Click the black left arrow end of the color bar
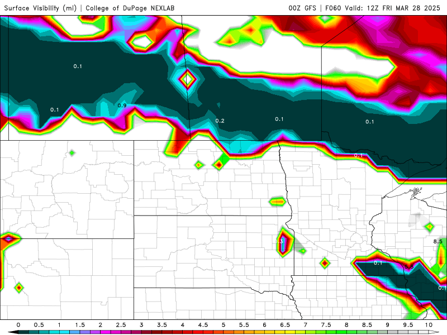The image size is (447, 335). (13, 332)
